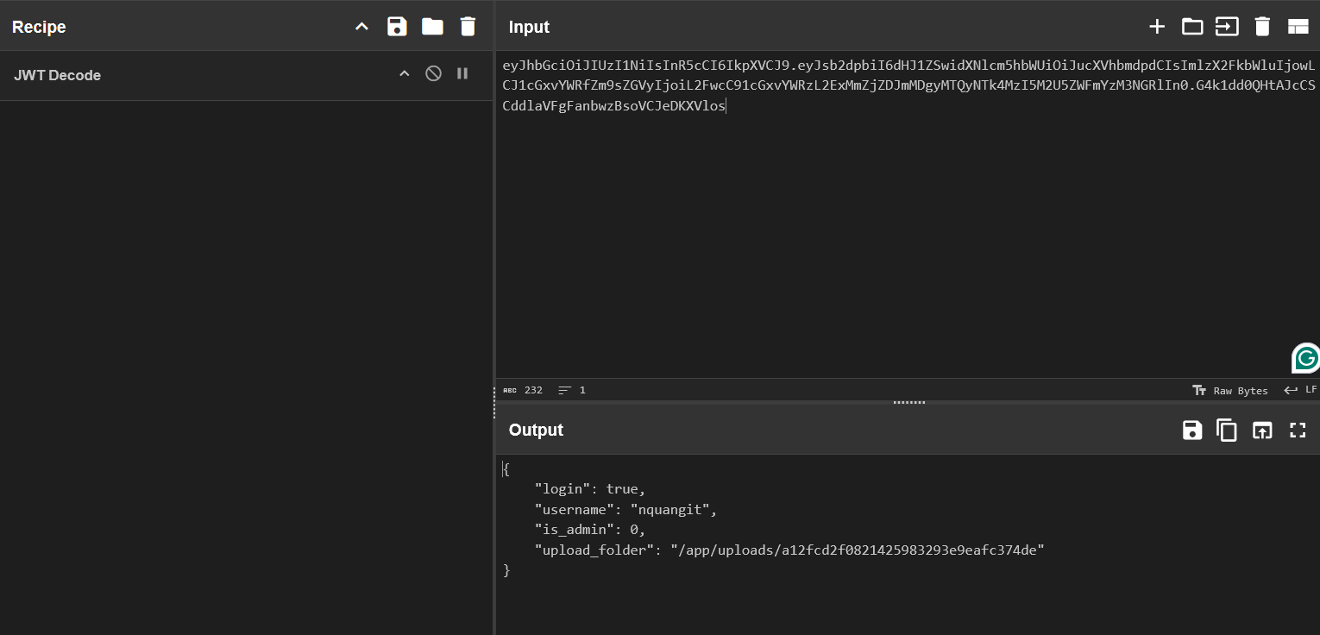The width and height of the screenshot is (1320, 635).
Task: Load a recipe via the folder icon
Action: point(432,27)
